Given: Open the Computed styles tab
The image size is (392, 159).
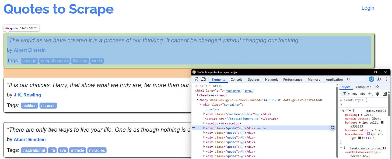Looking at the screenshot, I should (363, 87).
